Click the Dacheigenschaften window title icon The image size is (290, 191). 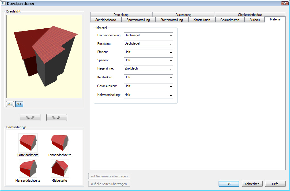3,3
